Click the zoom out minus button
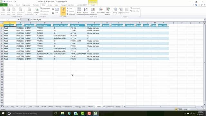206x116 pixels. click(189, 109)
